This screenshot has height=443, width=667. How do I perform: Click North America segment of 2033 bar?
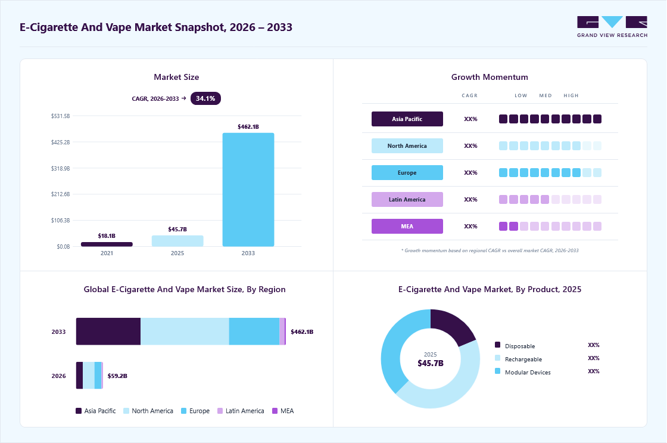click(185, 332)
